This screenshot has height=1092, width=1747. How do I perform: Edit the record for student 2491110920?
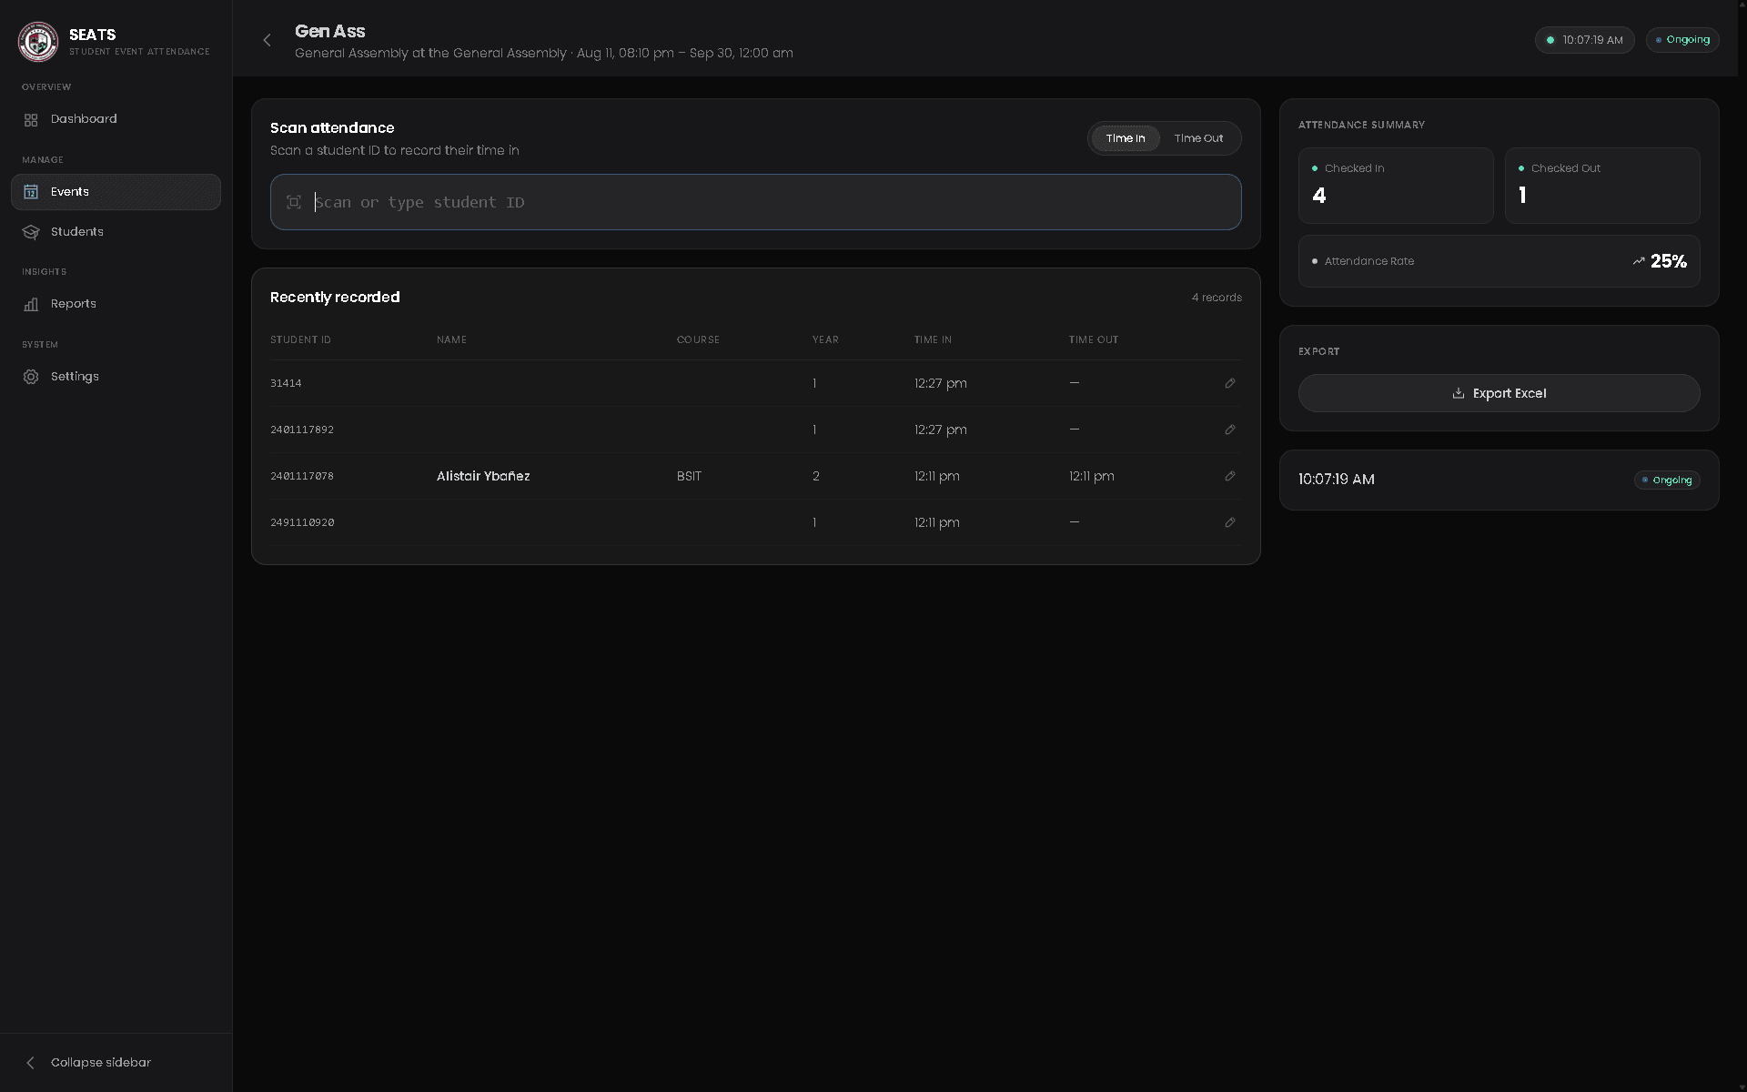1230,522
